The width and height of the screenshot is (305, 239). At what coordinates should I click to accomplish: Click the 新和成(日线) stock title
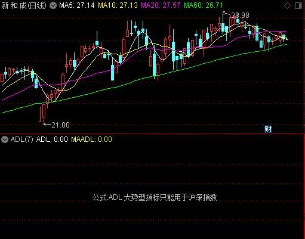[x=24, y=5]
